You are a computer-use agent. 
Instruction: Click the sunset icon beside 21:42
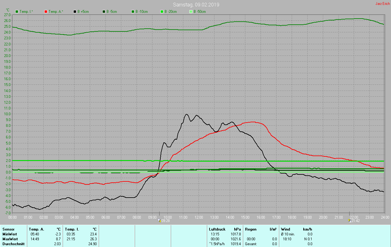(350, 220)
